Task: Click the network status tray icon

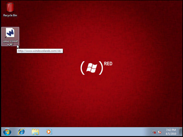Action: click(x=154, y=132)
